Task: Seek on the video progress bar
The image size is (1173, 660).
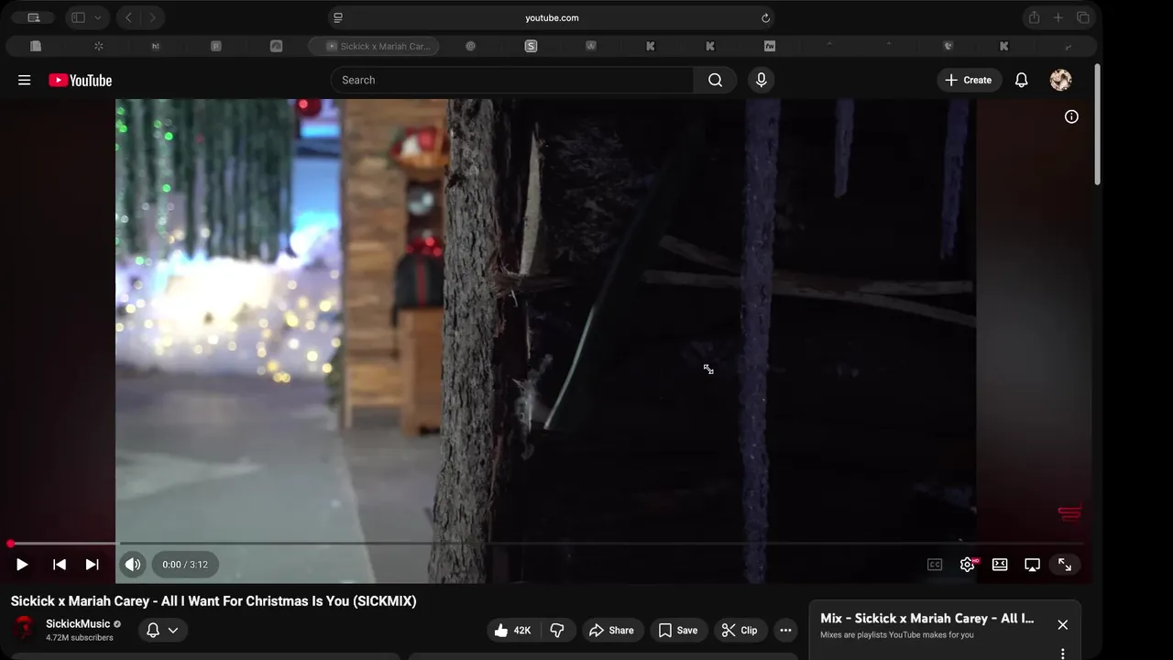Action: pyautogui.click(x=547, y=544)
